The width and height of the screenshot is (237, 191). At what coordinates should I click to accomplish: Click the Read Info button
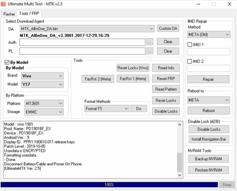coord(166,68)
